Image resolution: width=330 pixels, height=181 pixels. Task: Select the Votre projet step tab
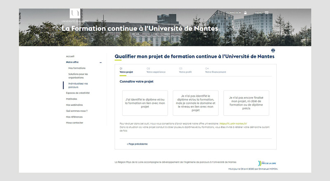pyautogui.click(x=126, y=70)
